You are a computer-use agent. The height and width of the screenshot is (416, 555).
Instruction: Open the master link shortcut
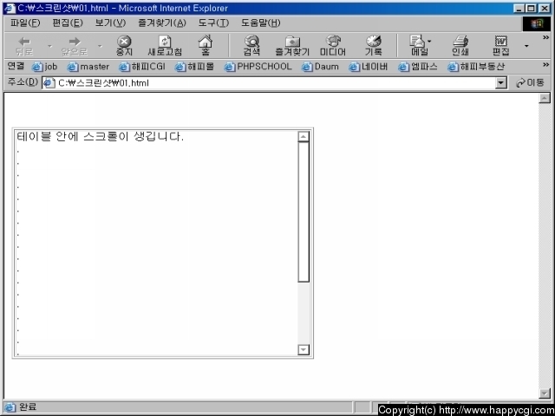tap(88, 67)
